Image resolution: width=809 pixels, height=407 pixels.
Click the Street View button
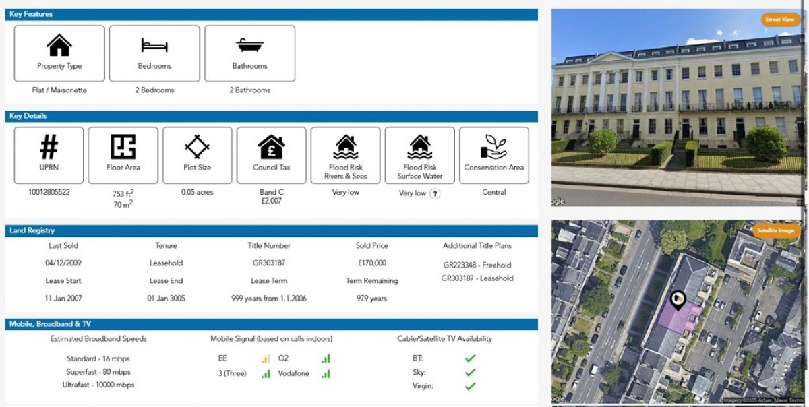coord(780,20)
